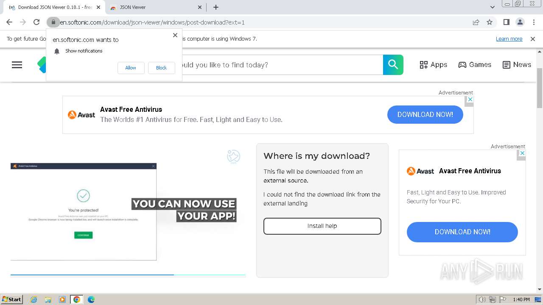Image resolution: width=543 pixels, height=305 pixels.
Task: Close the Download JSON Viewer tab
Action: [x=98, y=7]
